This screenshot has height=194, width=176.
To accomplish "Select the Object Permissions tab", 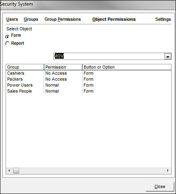I will point(114,19).
